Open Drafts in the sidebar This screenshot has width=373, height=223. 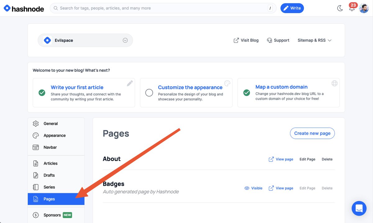[56, 175]
